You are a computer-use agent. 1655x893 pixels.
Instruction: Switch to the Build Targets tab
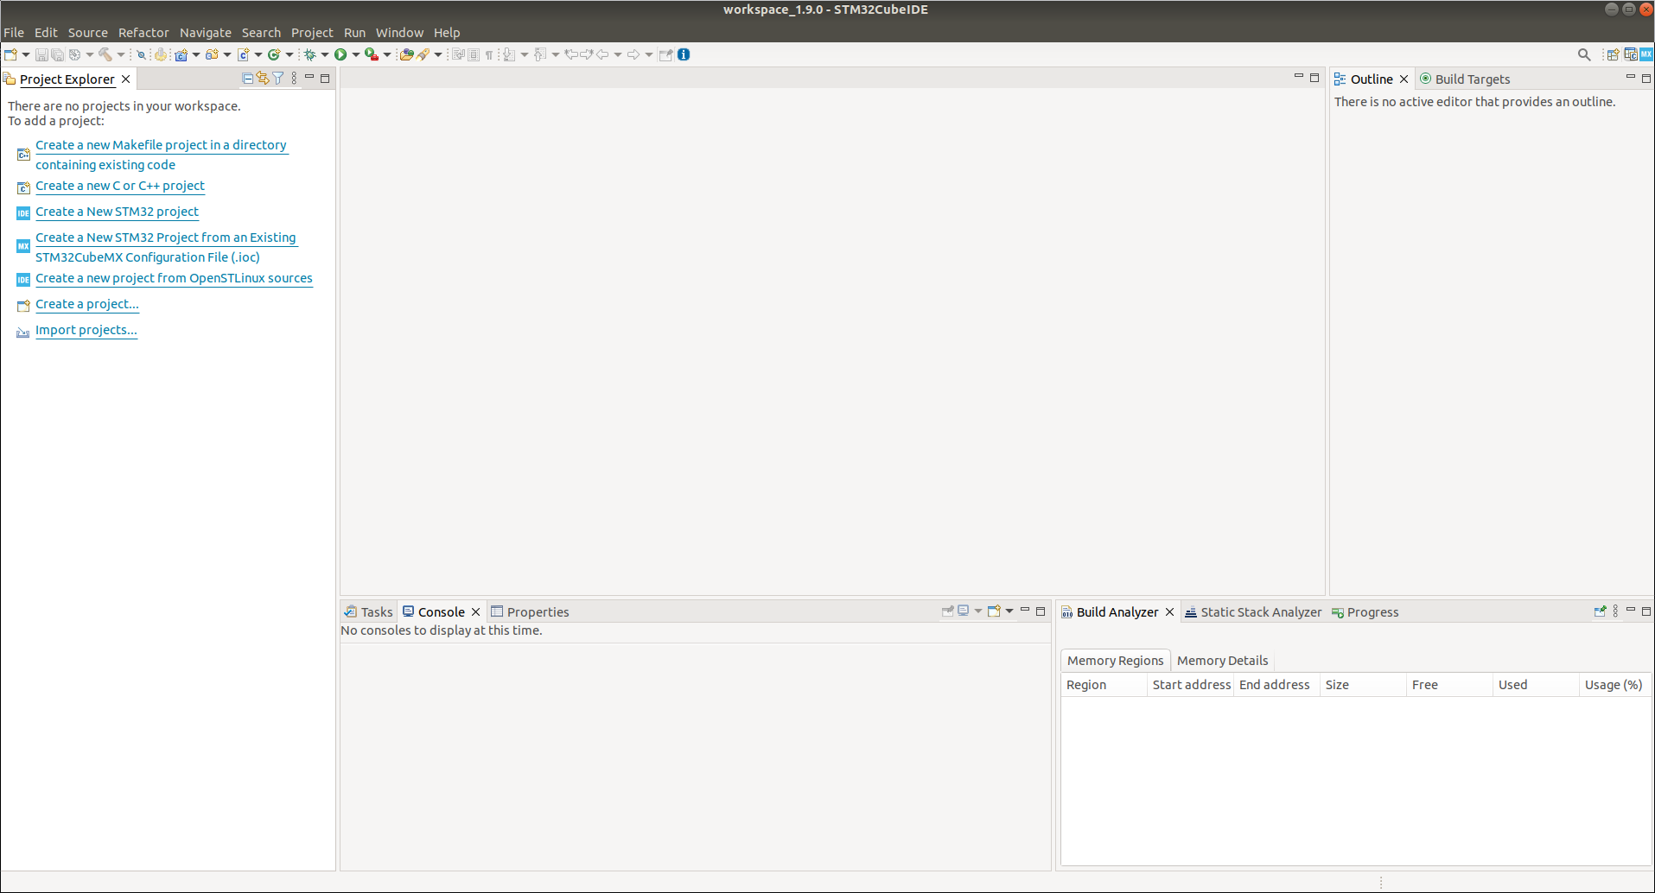click(1465, 79)
